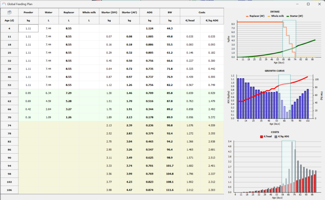325x200 pixels.
Task: Click the COSTS chart title
Action: coord(275,132)
